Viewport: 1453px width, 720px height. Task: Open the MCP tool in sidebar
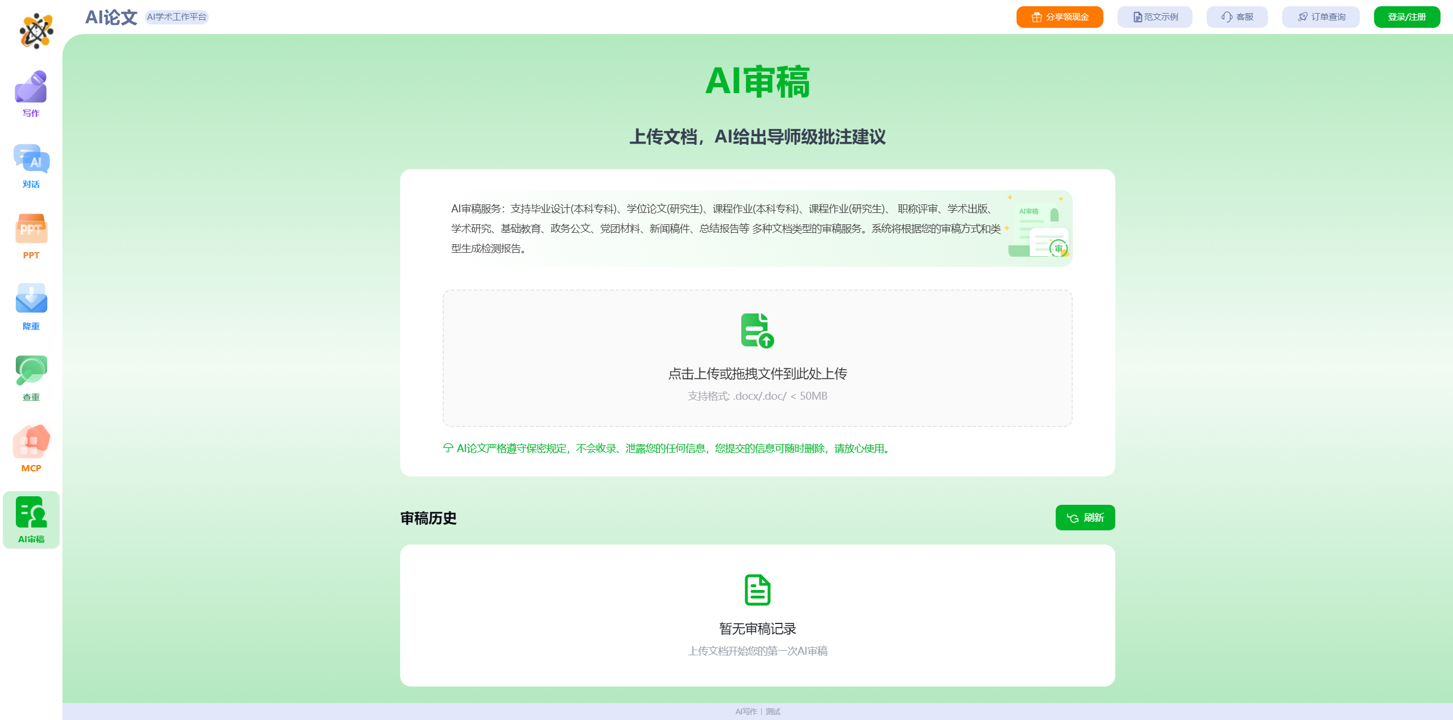pos(31,449)
